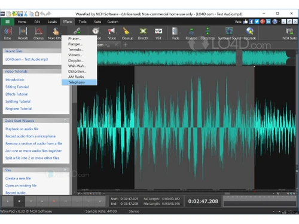Open the Splitting Tutorial link

click(x=18, y=102)
